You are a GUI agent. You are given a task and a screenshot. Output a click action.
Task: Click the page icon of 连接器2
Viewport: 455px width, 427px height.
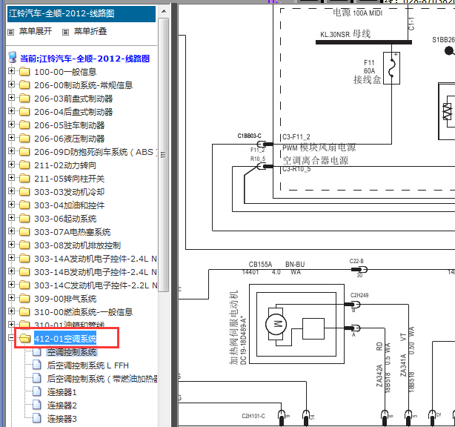point(37,405)
